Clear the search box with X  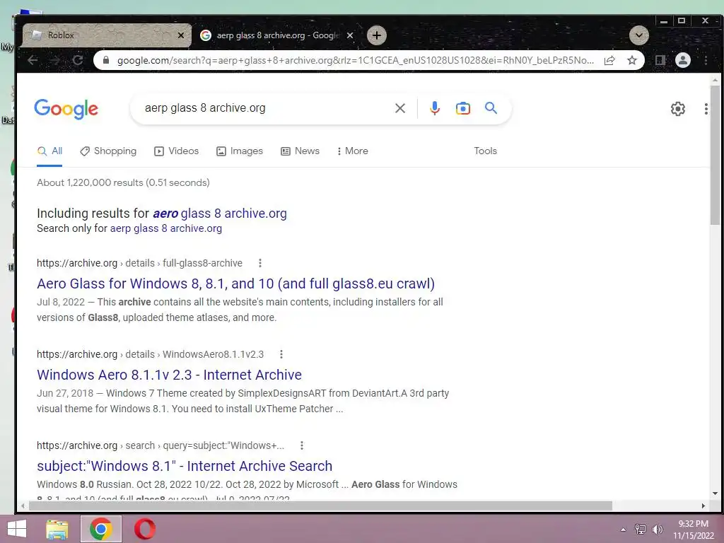click(400, 108)
